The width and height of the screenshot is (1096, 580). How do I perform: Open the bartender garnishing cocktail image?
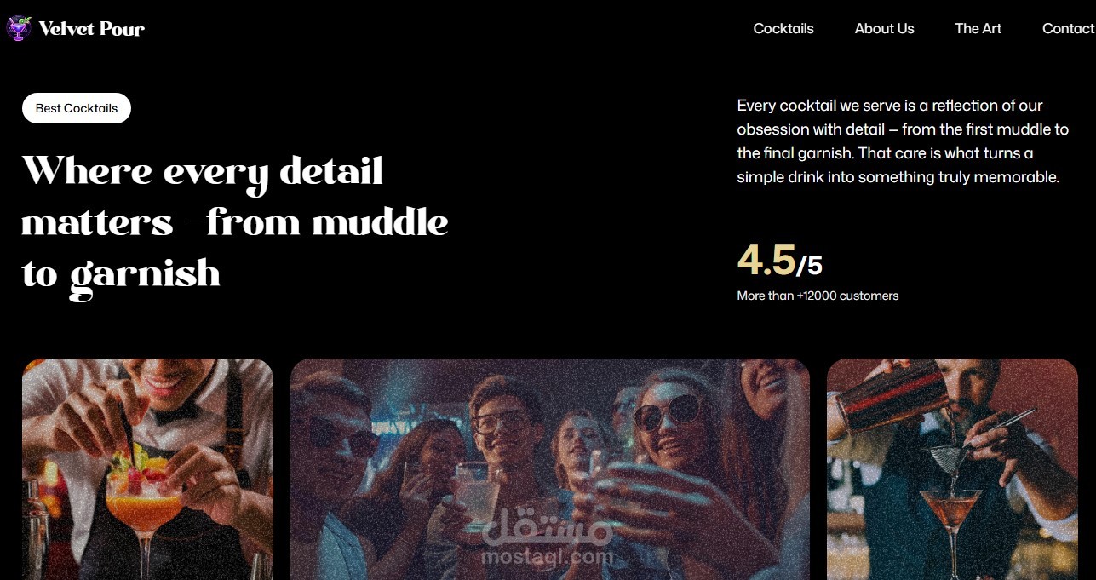pyautogui.click(x=147, y=469)
